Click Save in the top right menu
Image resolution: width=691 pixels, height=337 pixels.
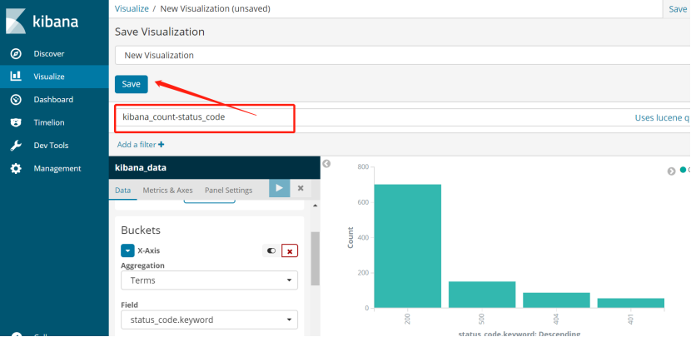coord(678,9)
